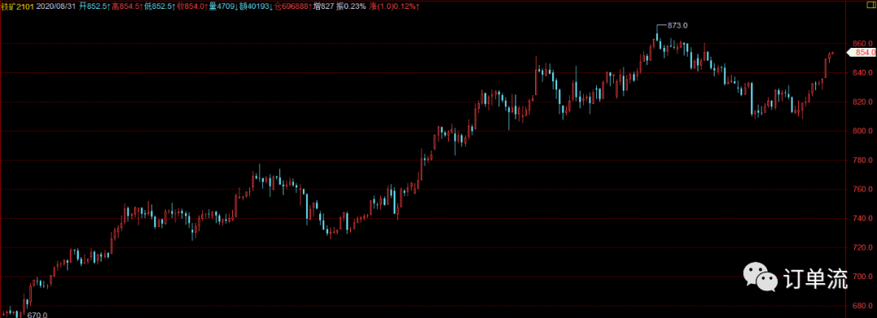Click the open price 开852.5 value
This screenshot has width=877, height=318.
pyautogui.click(x=94, y=6)
